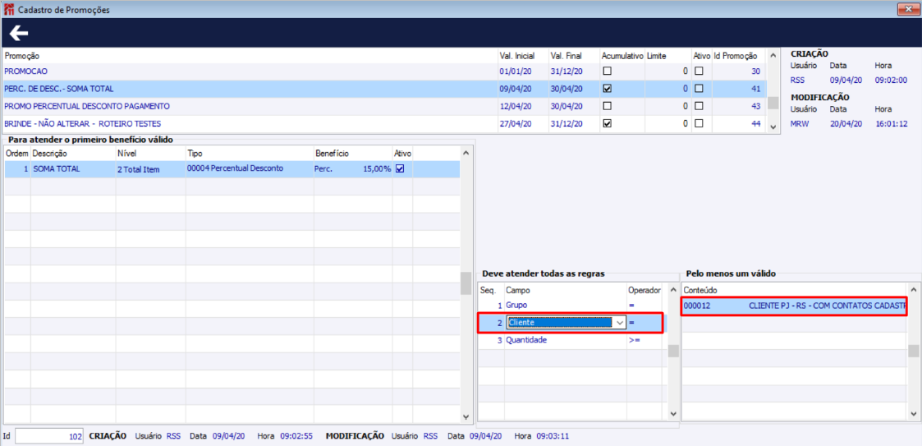The image size is (922, 446).
Task: Click the Operador column header
Action: 645,290
